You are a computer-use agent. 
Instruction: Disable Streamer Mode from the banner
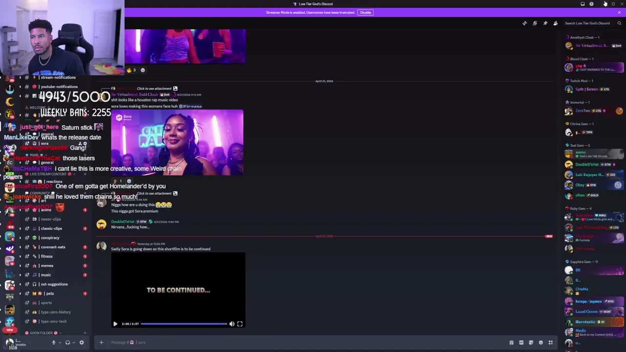[x=365, y=12]
